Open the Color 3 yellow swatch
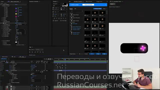The image size is (160, 90). point(16,14)
